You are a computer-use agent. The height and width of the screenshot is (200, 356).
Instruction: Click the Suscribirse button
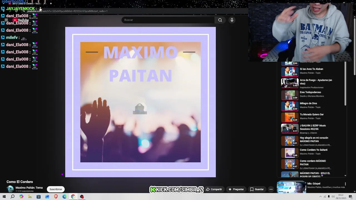56,189
